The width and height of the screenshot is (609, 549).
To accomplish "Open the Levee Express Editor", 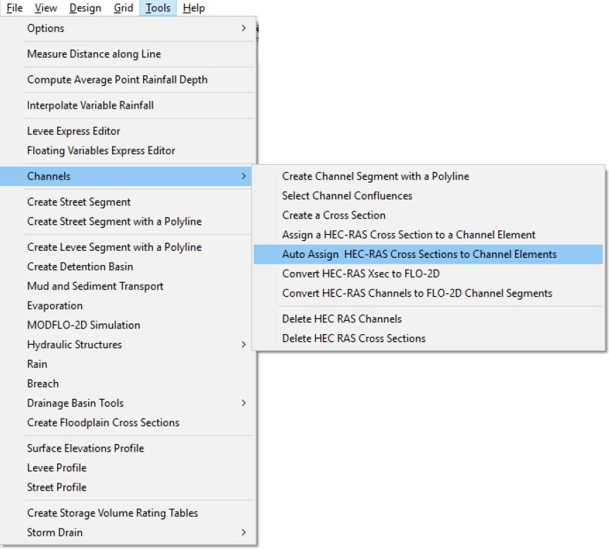I will pyautogui.click(x=73, y=131).
